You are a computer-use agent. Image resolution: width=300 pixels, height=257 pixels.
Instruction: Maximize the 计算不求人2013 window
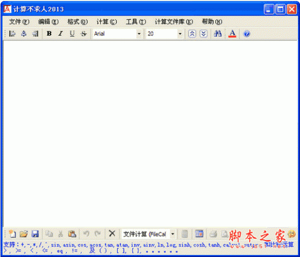click(x=280, y=9)
